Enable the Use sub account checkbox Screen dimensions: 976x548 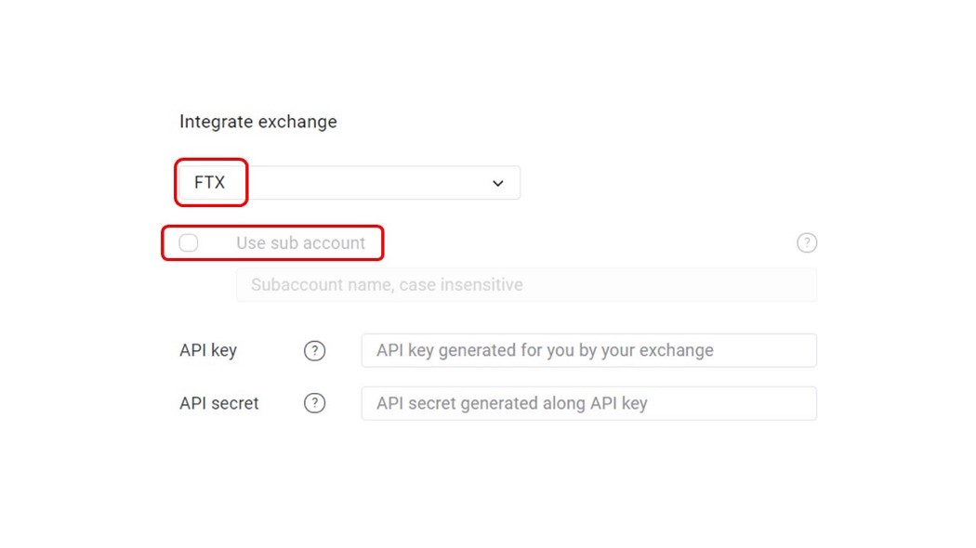click(x=189, y=242)
